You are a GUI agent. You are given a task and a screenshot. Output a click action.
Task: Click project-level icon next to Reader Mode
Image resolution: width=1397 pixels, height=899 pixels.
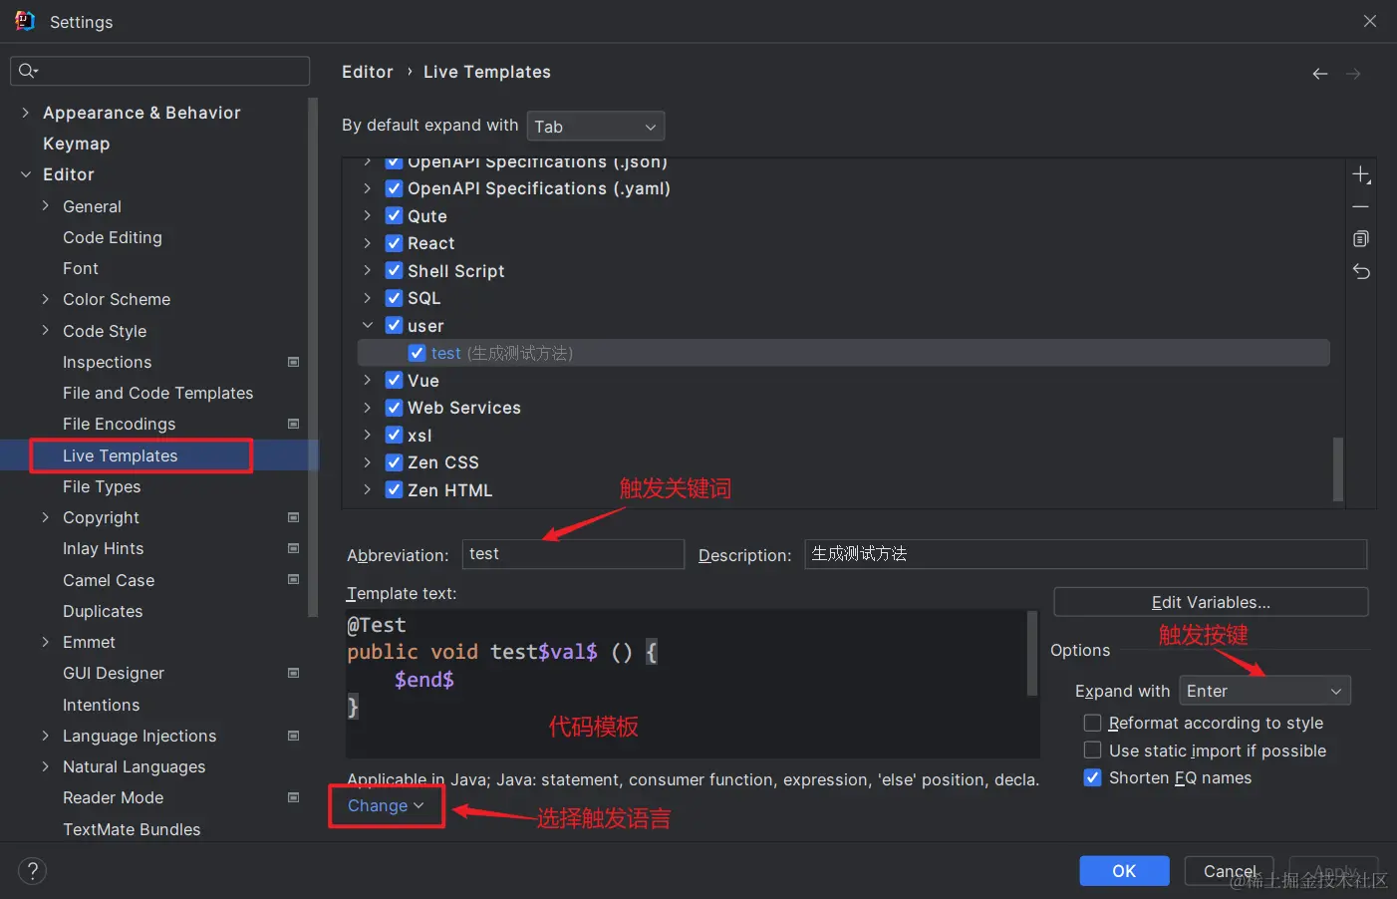click(x=293, y=797)
